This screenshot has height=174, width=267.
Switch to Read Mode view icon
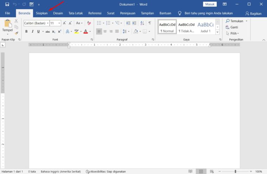(x=190, y=171)
